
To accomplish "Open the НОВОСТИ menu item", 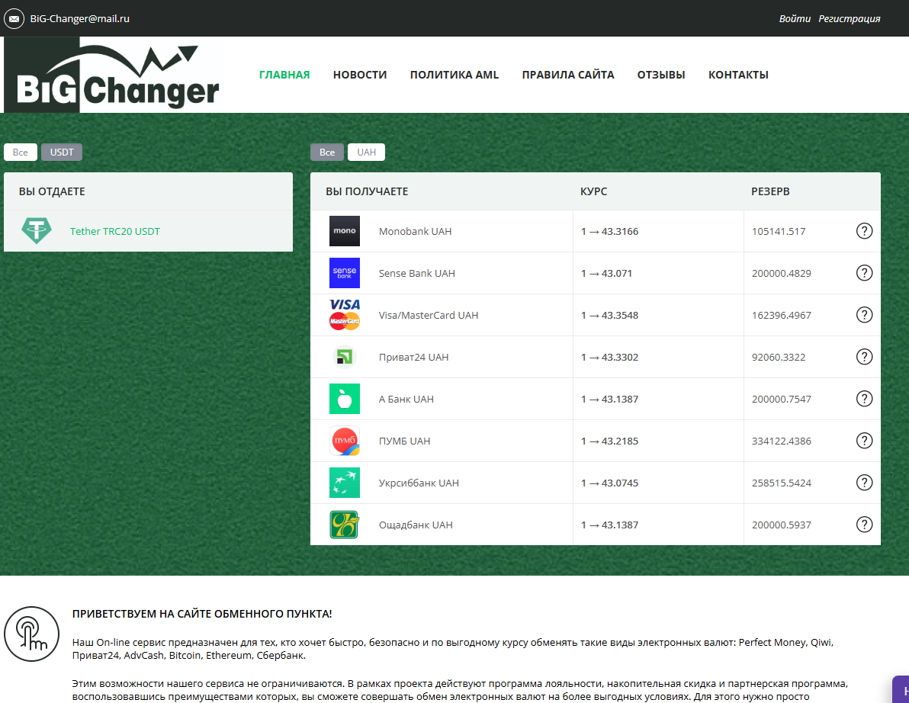I will [x=359, y=75].
